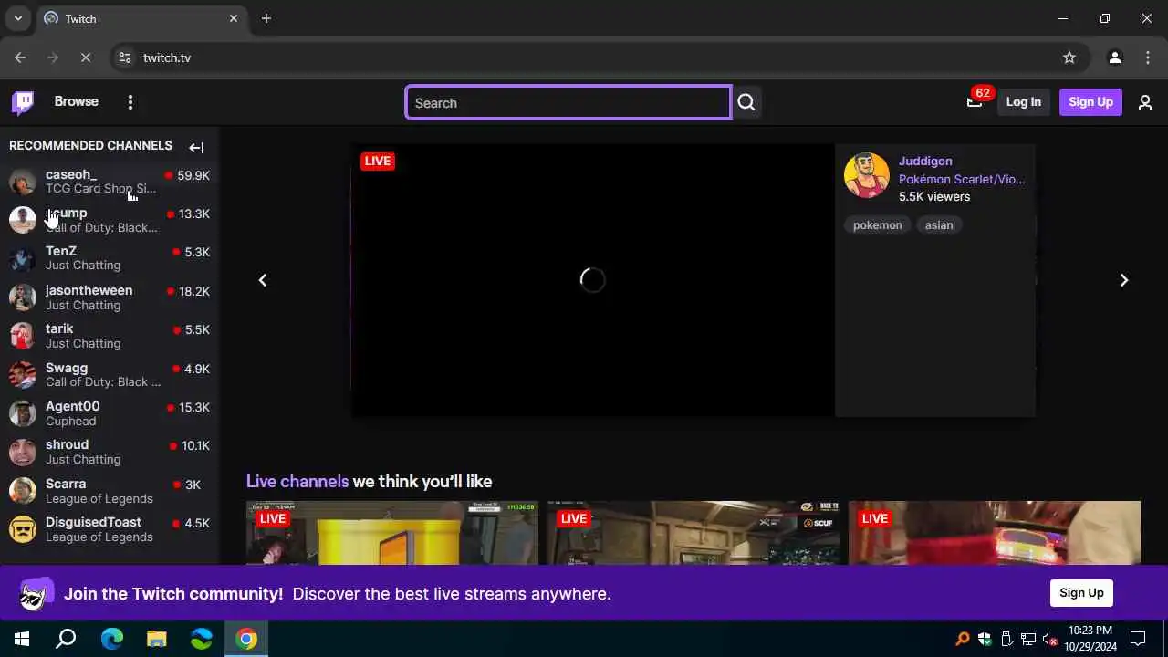Viewport: 1168px width, 657px height.
Task: Open the Browse page
Action: [x=76, y=101]
